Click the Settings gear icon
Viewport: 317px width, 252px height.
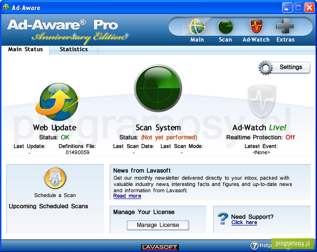[x=266, y=67]
